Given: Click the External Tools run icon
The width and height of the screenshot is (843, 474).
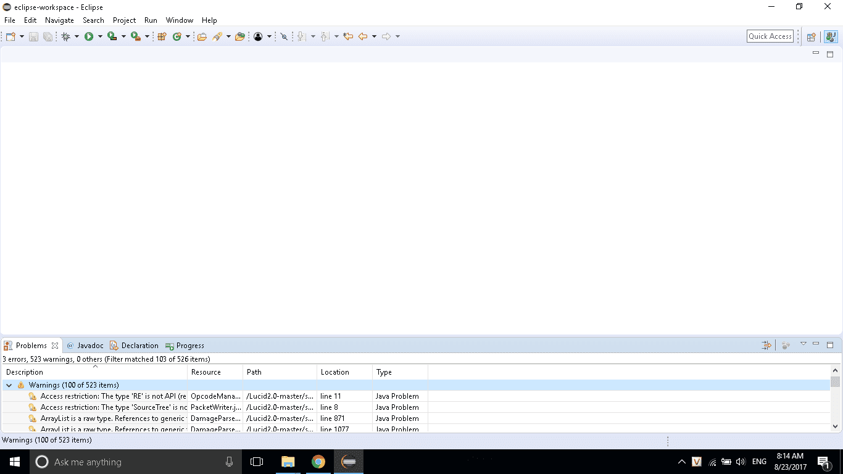Looking at the screenshot, I should pyautogui.click(x=135, y=36).
